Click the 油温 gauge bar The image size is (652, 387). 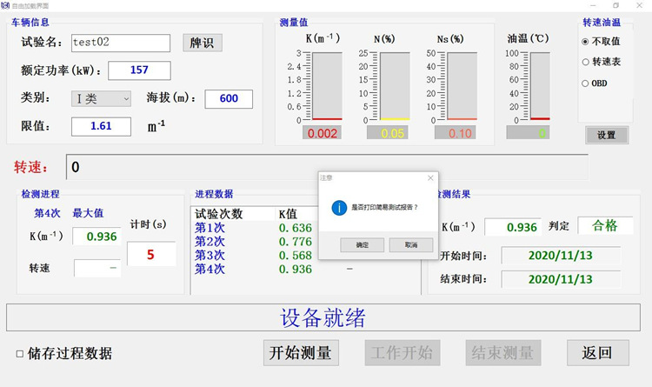[540, 86]
